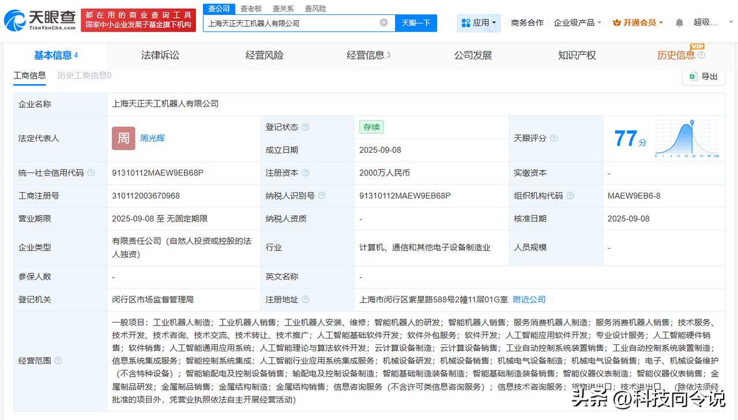Viewport: 738px width, 420px height.
Task: Click the 导出 export button
Action: 703,76
